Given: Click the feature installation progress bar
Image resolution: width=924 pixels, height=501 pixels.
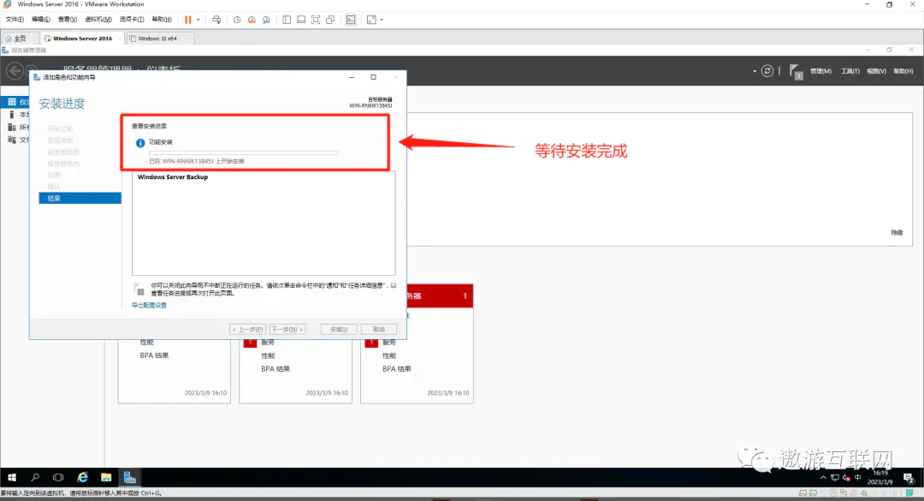Looking at the screenshot, I should coord(243,152).
